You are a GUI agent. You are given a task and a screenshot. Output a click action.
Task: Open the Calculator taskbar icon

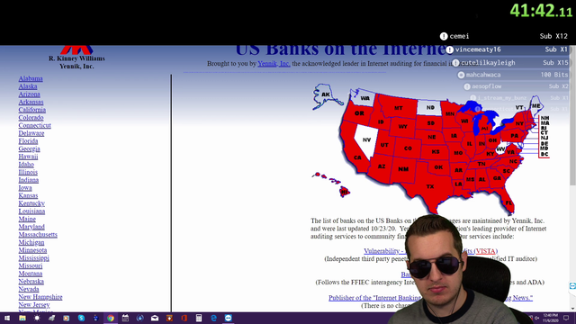[x=199, y=318]
